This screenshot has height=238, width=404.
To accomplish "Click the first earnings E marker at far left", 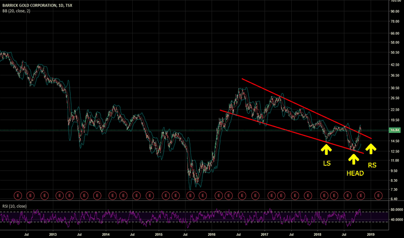I will coord(18,196).
